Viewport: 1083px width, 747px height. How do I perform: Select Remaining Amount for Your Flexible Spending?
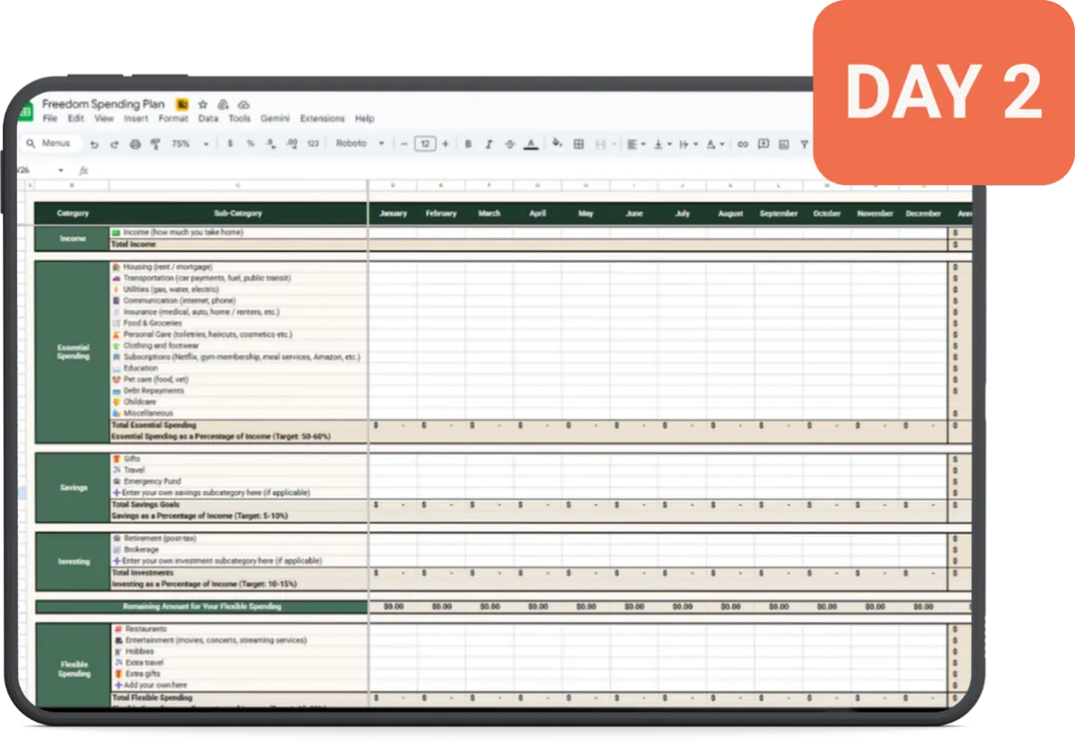pos(202,606)
